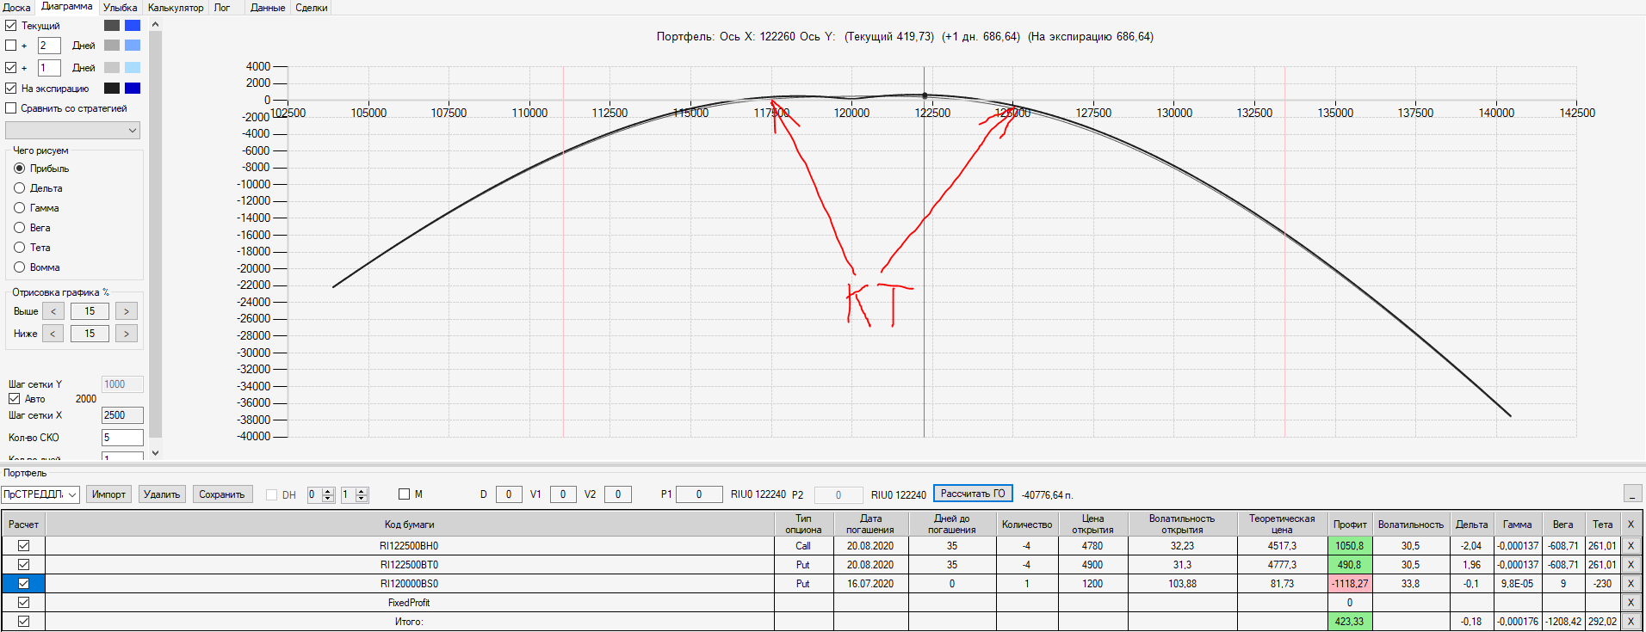Increase the Ниже percentage with right arrow

click(x=127, y=334)
